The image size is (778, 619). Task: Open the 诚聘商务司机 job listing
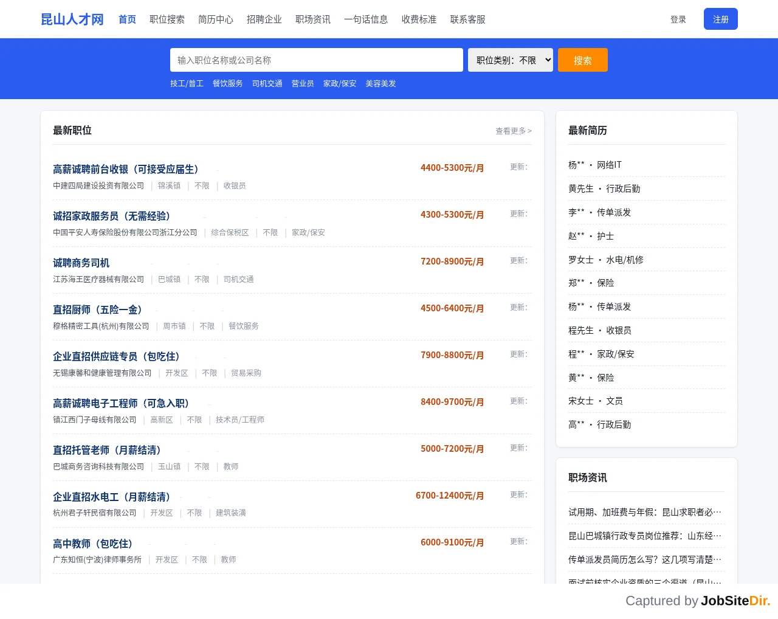coord(81,263)
